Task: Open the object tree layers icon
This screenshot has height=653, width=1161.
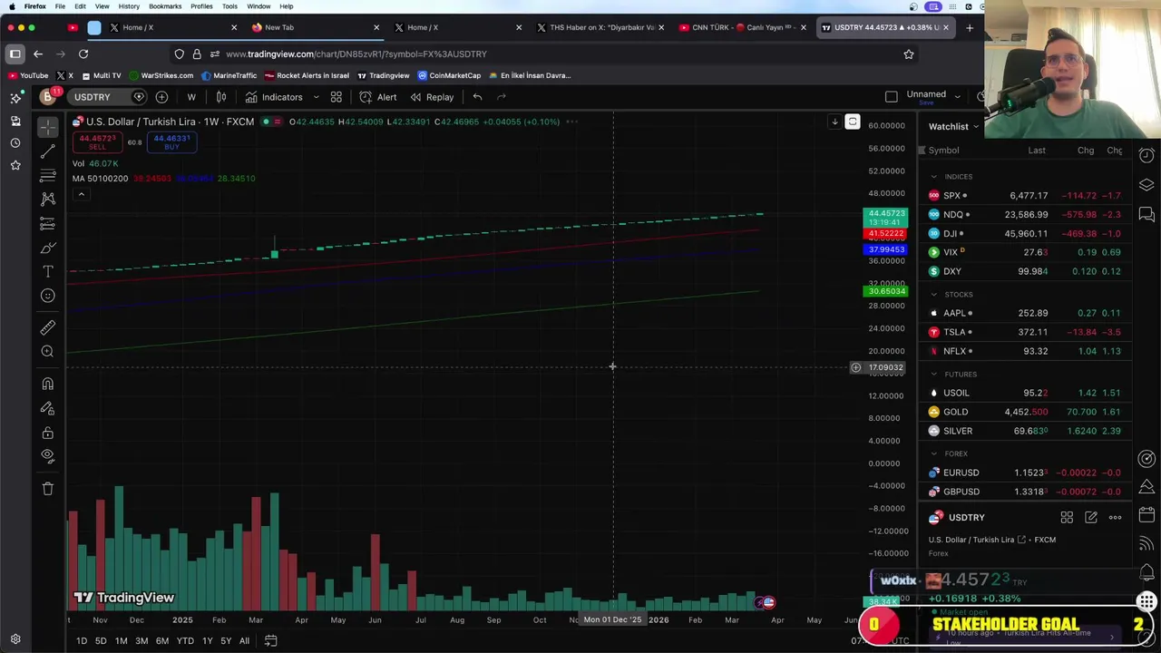Action: (1146, 185)
